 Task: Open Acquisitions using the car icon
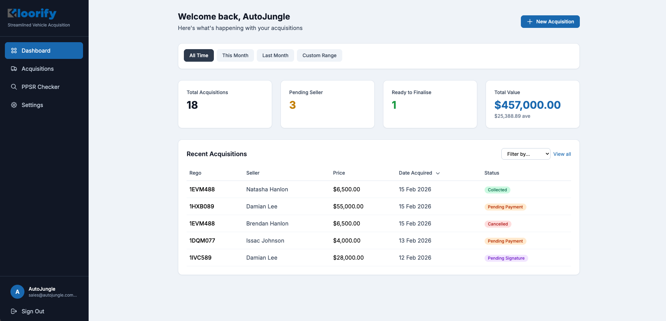(x=14, y=69)
